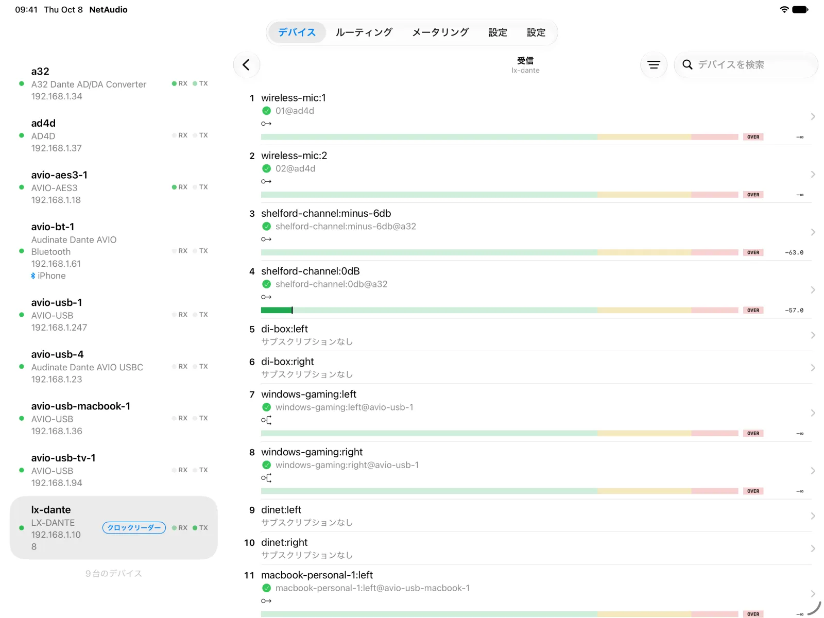Click the battery icon in the status bar
This screenshot has height=618, width=824.
pyautogui.click(x=800, y=9)
